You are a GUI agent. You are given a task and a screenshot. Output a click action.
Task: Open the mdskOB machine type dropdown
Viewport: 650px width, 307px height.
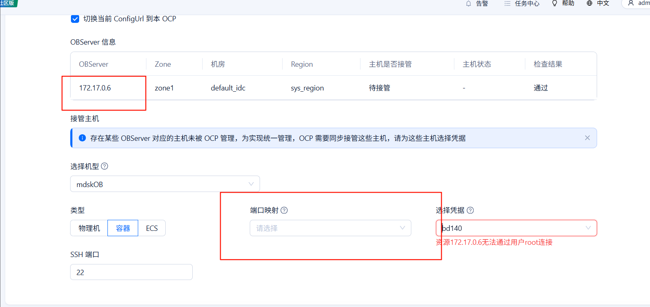pyautogui.click(x=165, y=184)
